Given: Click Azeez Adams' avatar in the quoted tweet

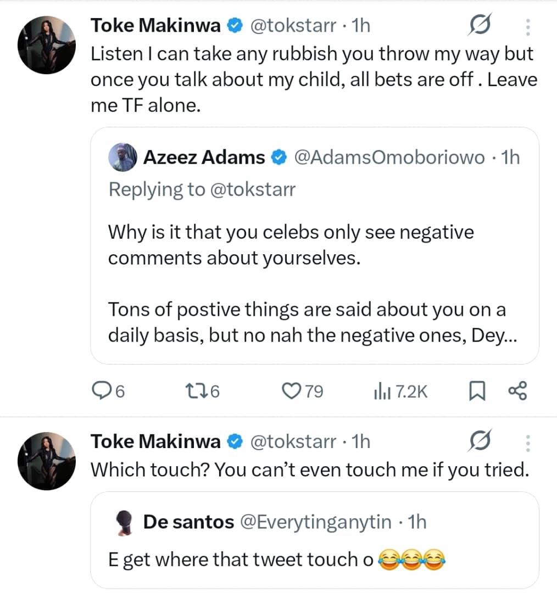Looking at the screenshot, I should pyautogui.click(x=122, y=157).
